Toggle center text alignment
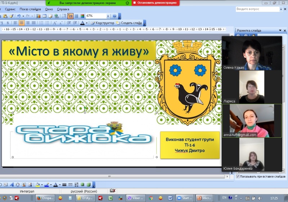This screenshot has height=202, width=288. [22, 23]
